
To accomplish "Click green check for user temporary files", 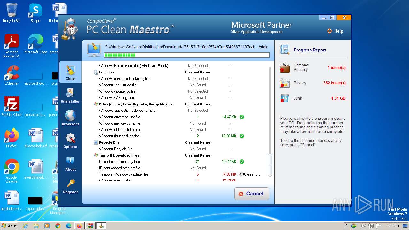I will (242, 162).
